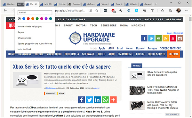Click the Articoli tab group label
192x118 pixels.
point(20,4)
